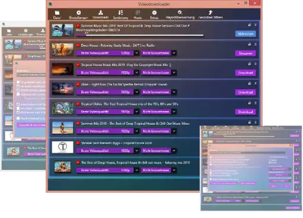The image size is (303, 218).
Task: Click the Downloads toolbar icon
Action: [100, 12]
